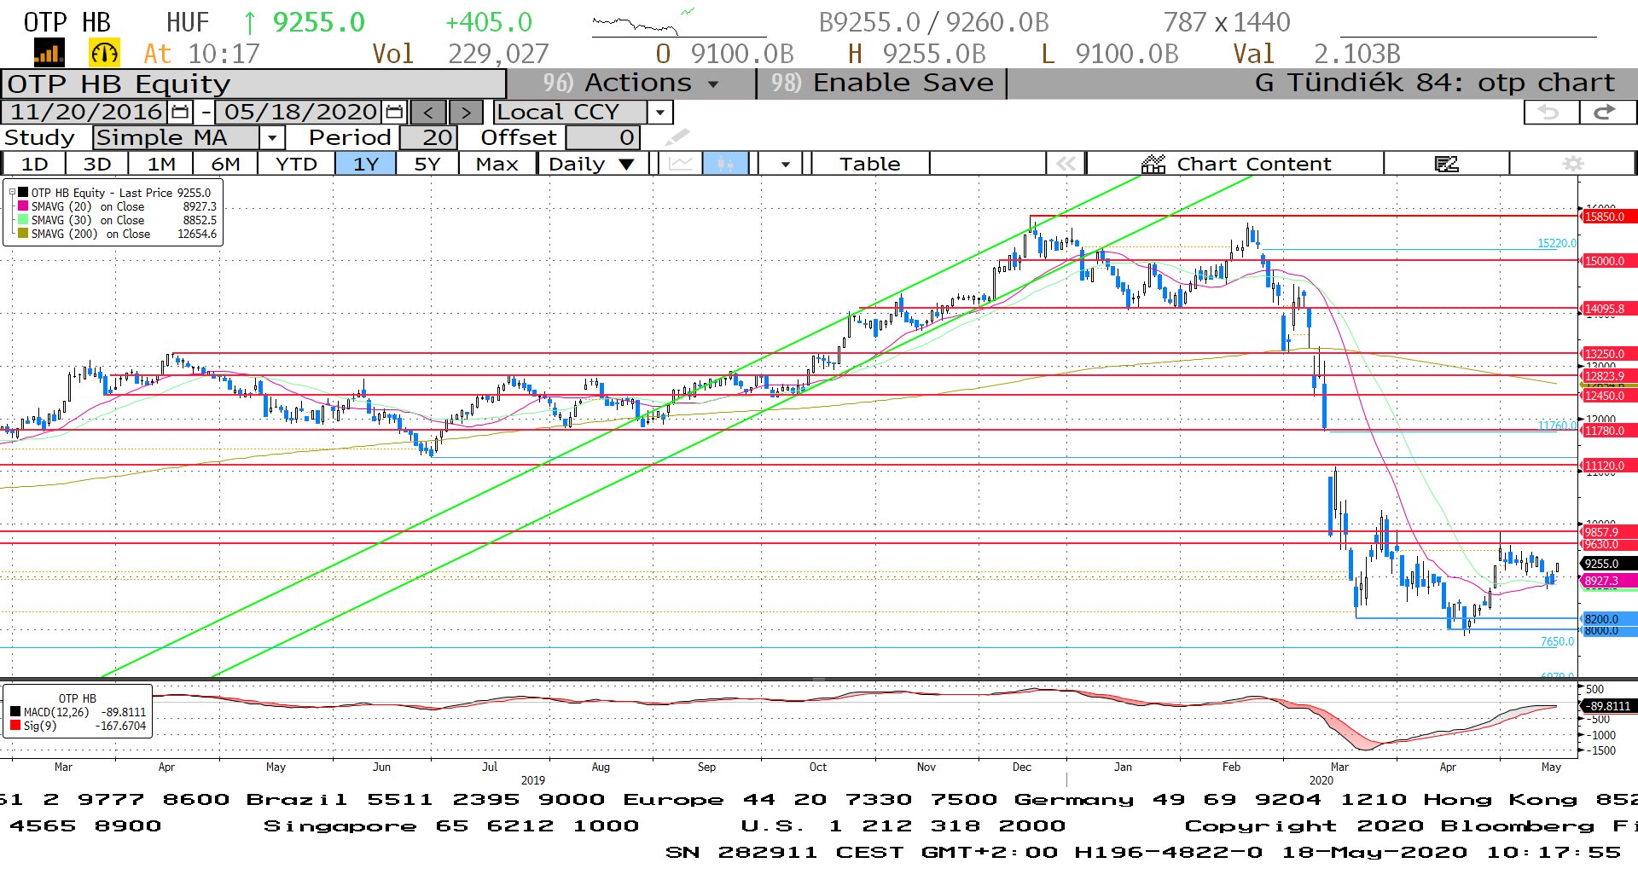Click the Offset value field 0

pyautogui.click(x=602, y=137)
